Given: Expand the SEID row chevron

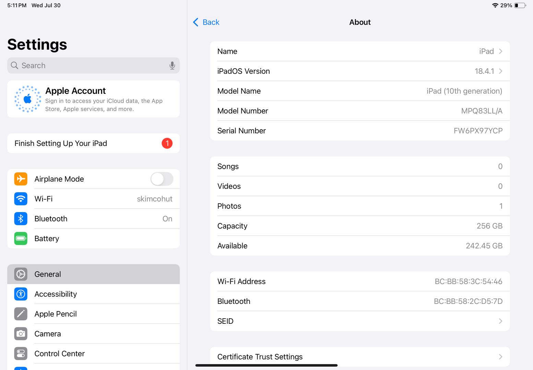Looking at the screenshot, I should click(500, 321).
